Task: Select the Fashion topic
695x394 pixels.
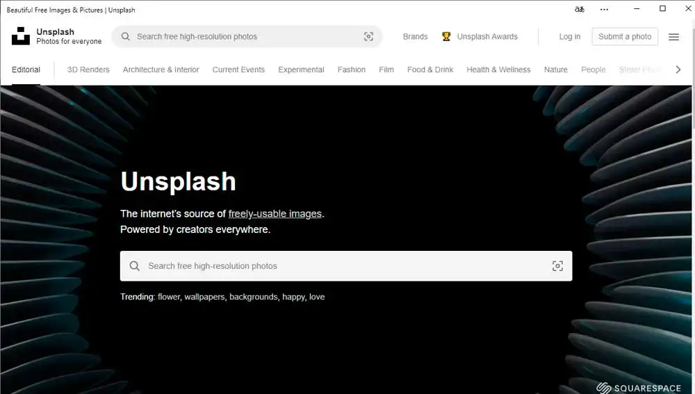Action: [x=352, y=69]
